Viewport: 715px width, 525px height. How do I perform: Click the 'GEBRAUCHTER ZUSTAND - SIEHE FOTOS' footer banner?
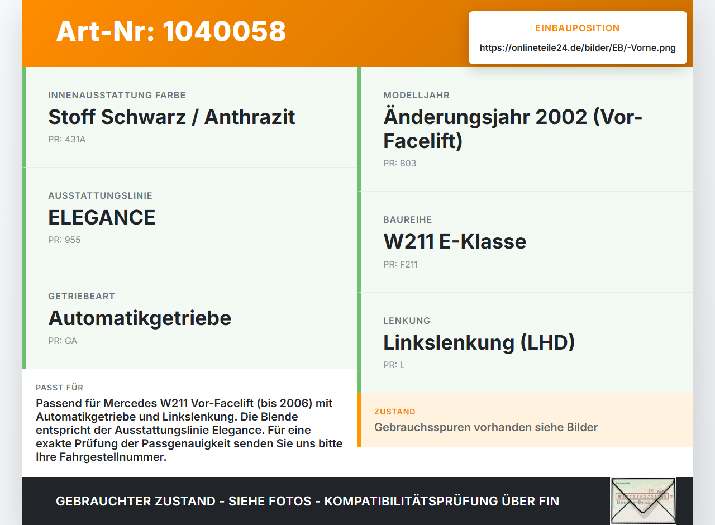point(307,501)
